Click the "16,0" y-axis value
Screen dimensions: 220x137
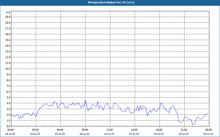[8, 34]
